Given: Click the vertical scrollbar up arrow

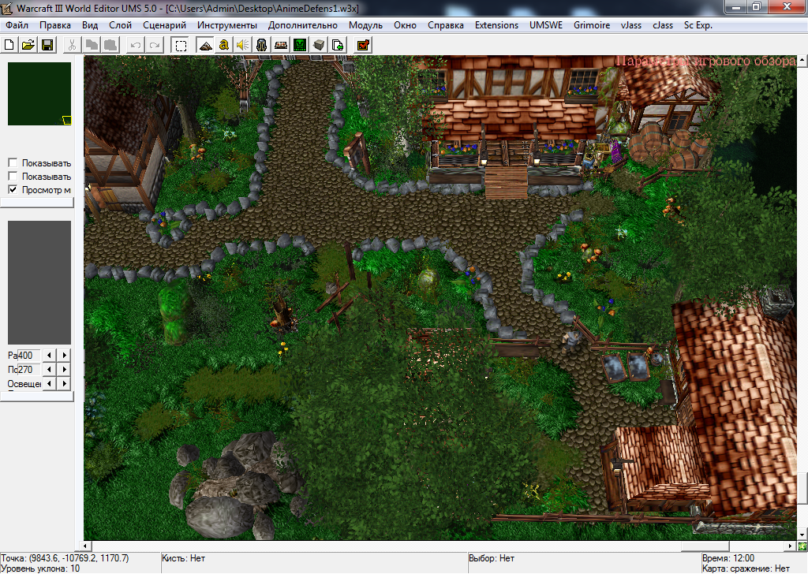Looking at the screenshot, I should point(802,60).
